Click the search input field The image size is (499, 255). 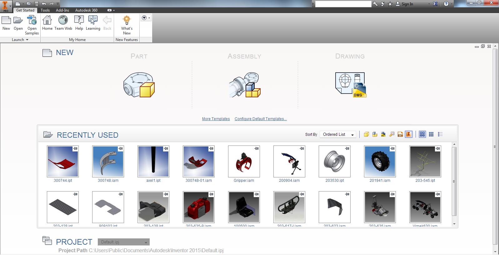343,4
